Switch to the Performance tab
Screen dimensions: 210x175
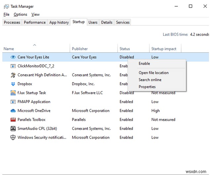click(x=35, y=22)
